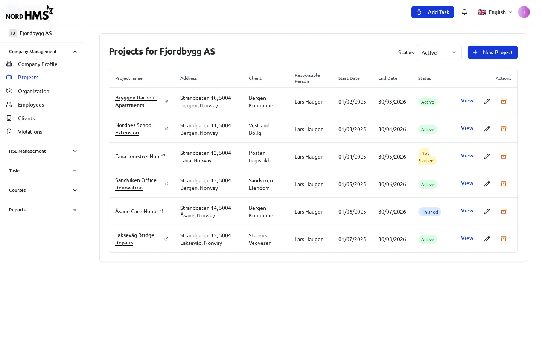Click the Sandviken Eiendom client cell
Screen dimensions: 542x339
point(261,184)
